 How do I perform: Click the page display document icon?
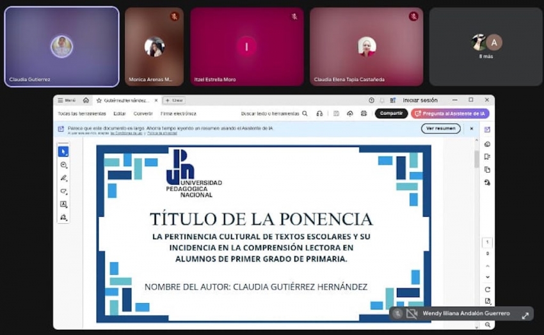point(487,301)
